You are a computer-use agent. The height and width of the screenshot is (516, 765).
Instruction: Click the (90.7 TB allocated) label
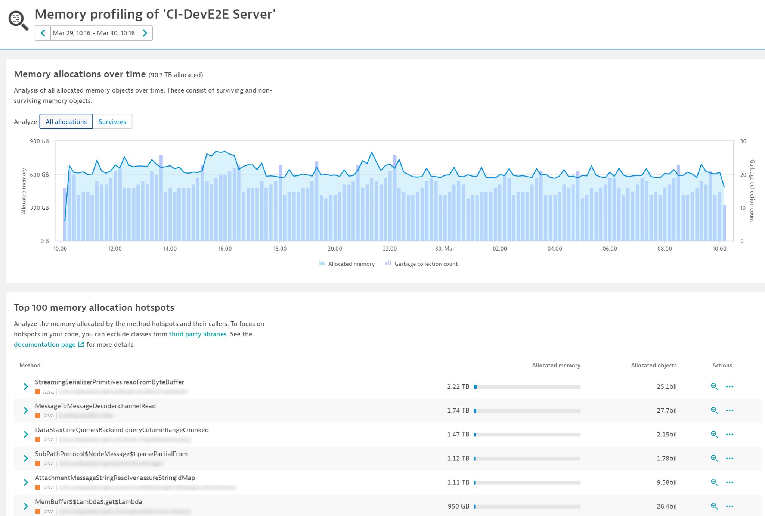pyautogui.click(x=176, y=75)
